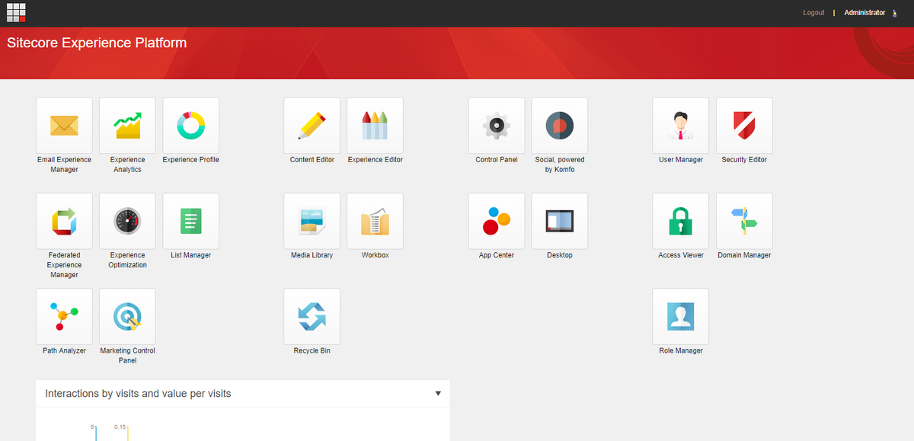Image resolution: width=914 pixels, height=441 pixels.
Task: Open the Sitecore Desktop icon
Action: [x=560, y=221]
